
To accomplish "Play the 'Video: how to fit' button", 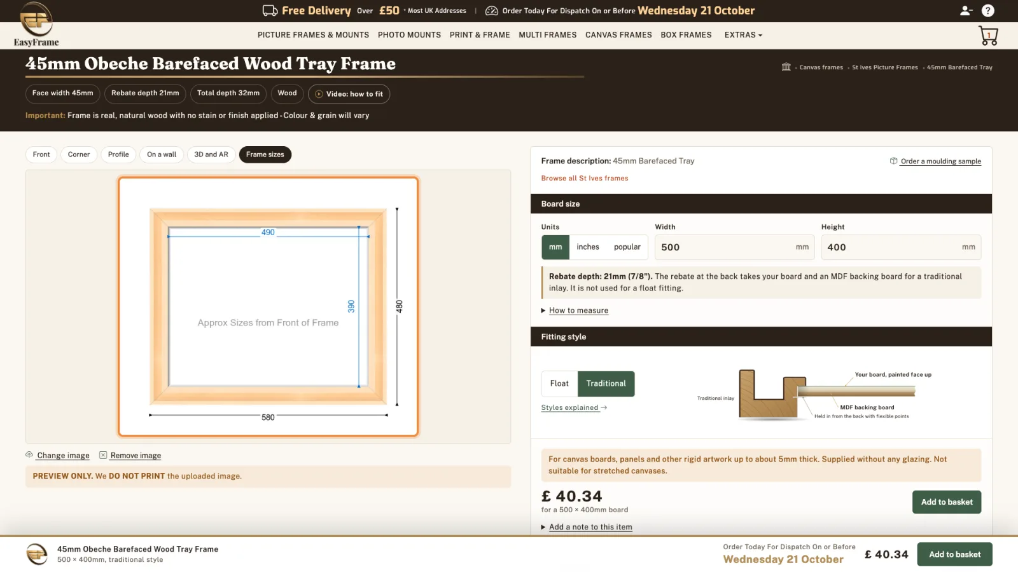I will 349,94.
